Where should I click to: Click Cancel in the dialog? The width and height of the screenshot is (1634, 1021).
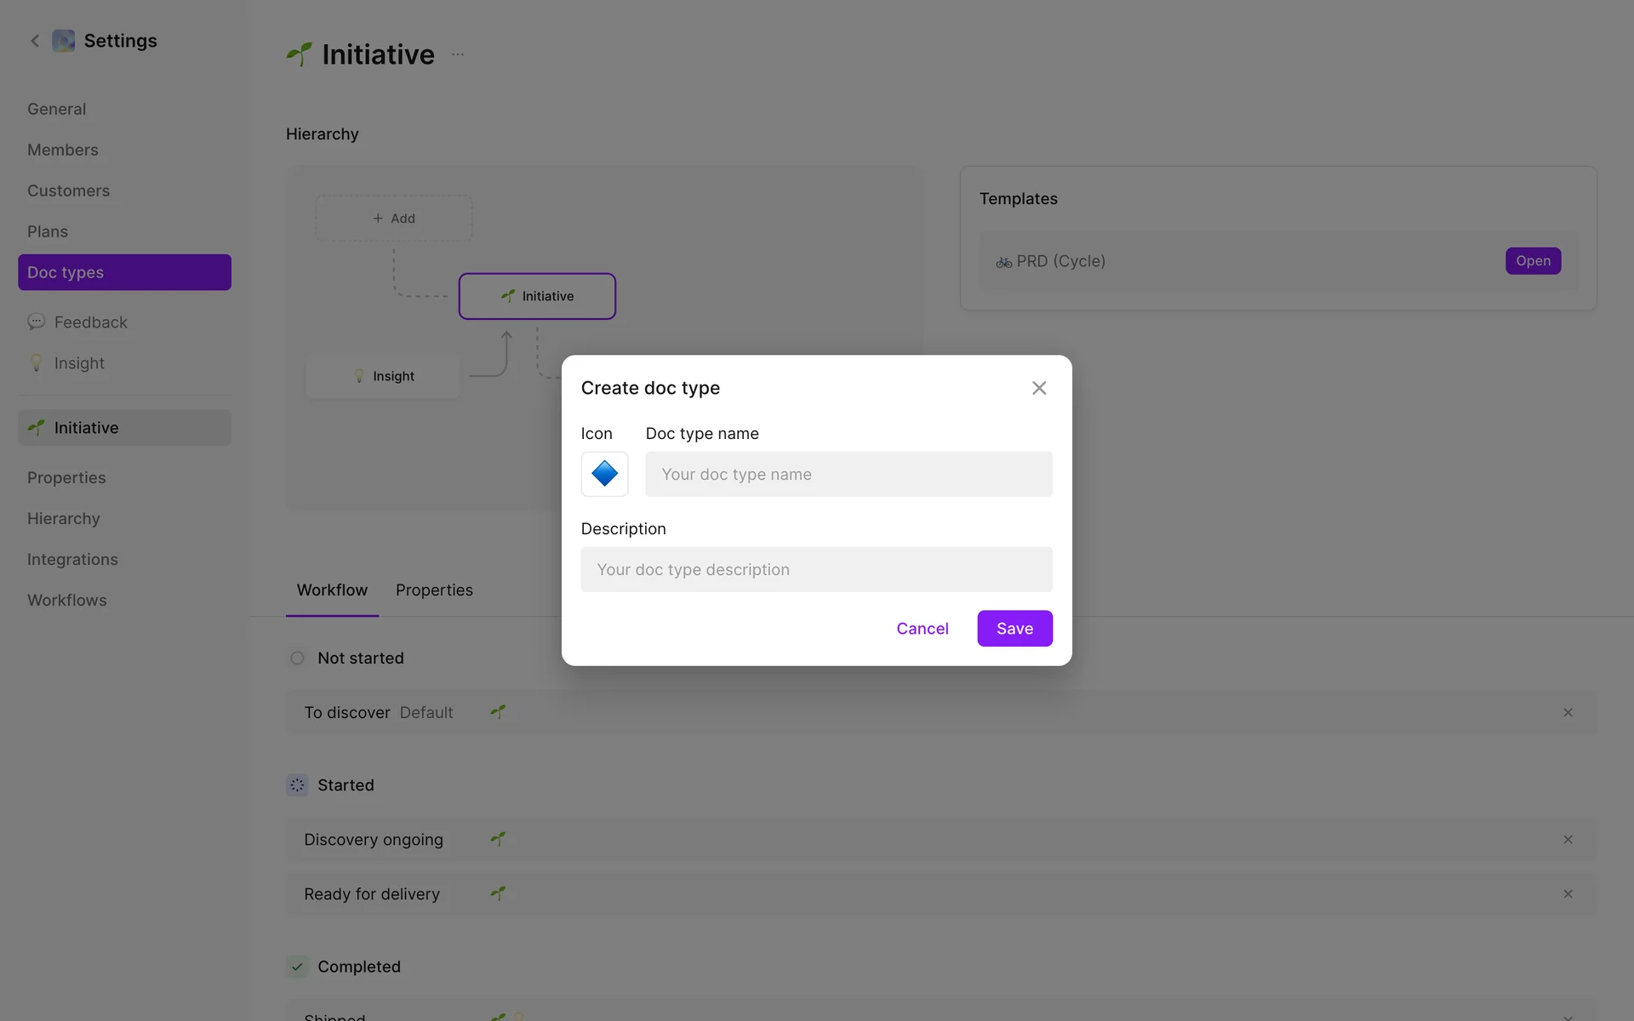tap(922, 629)
